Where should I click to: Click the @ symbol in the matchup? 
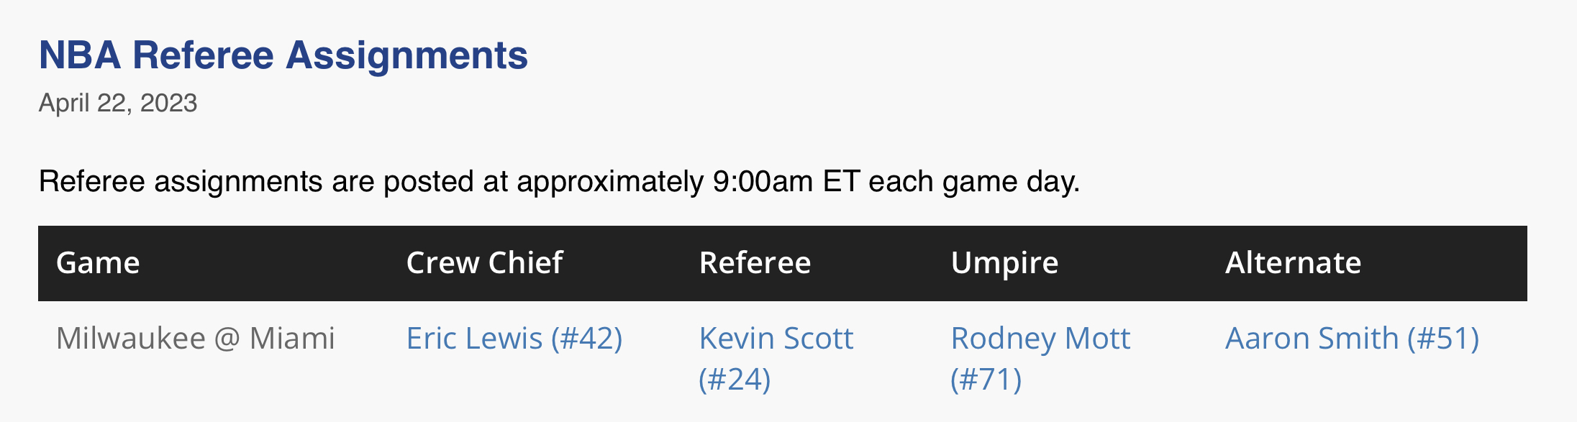[x=227, y=339]
